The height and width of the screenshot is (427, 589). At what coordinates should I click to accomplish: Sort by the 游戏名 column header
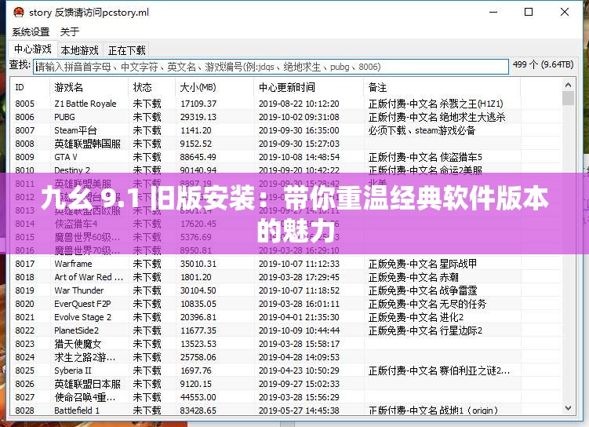89,87
